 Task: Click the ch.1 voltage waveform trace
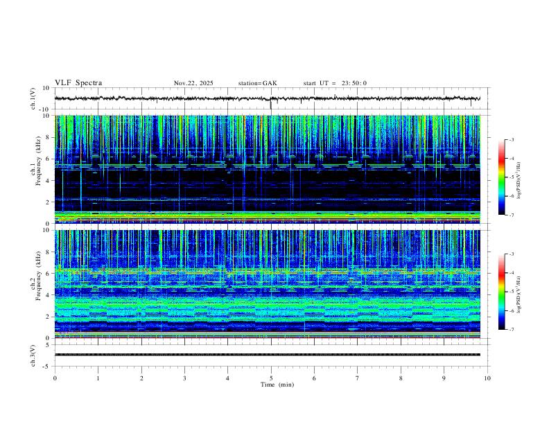point(267,98)
